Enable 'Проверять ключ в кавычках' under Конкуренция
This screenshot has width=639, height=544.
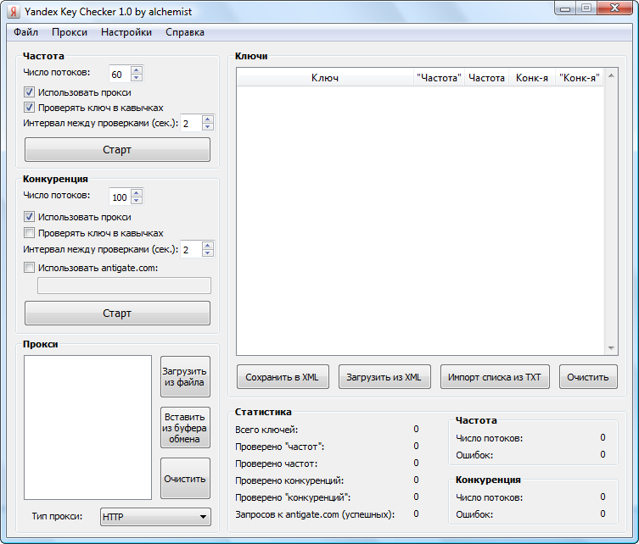(x=30, y=233)
